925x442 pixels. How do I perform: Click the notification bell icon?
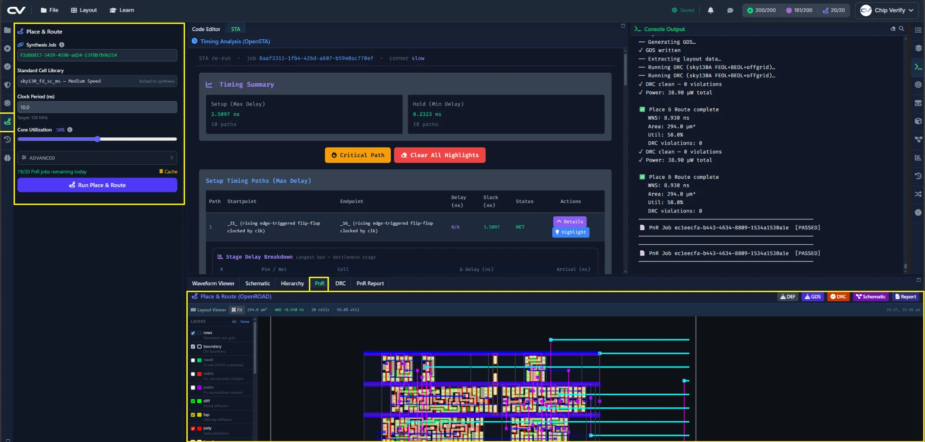tap(711, 10)
